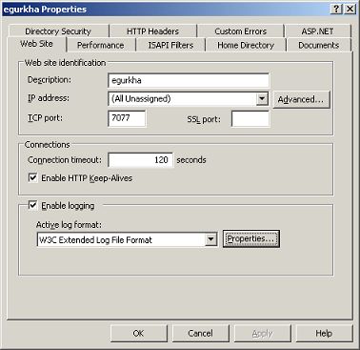360x350 pixels.
Task: Confirm the dialog with OK
Action: click(x=138, y=333)
